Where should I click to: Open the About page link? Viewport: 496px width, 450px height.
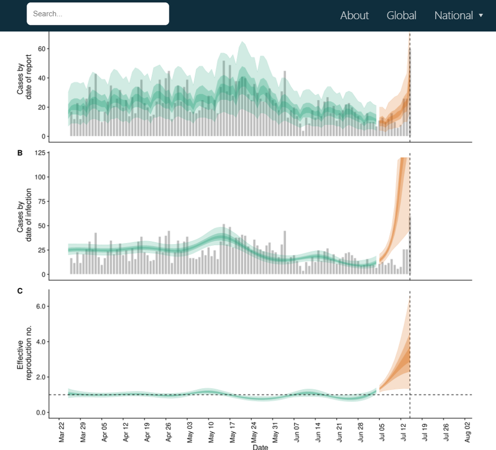[354, 15]
